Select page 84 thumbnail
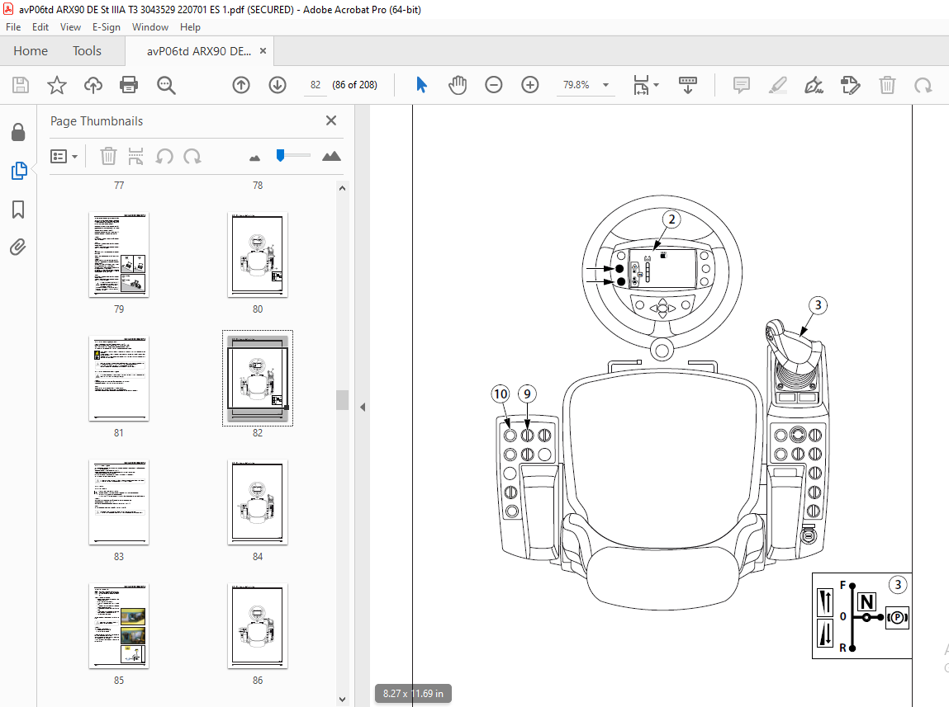This screenshot has height=707, width=949. click(258, 502)
